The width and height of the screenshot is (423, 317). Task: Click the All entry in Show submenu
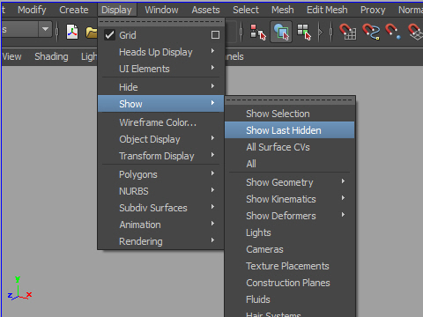[290, 164]
